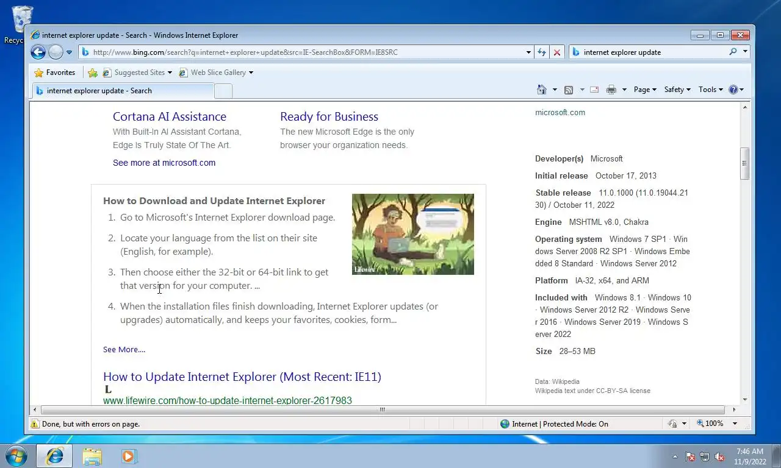Expand the Print options dropdown arrow

click(x=624, y=90)
